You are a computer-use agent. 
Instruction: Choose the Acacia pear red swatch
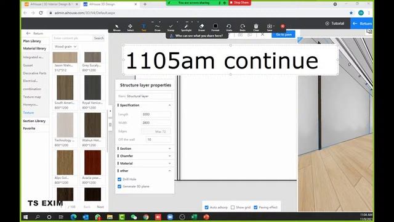tap(92, 162)
